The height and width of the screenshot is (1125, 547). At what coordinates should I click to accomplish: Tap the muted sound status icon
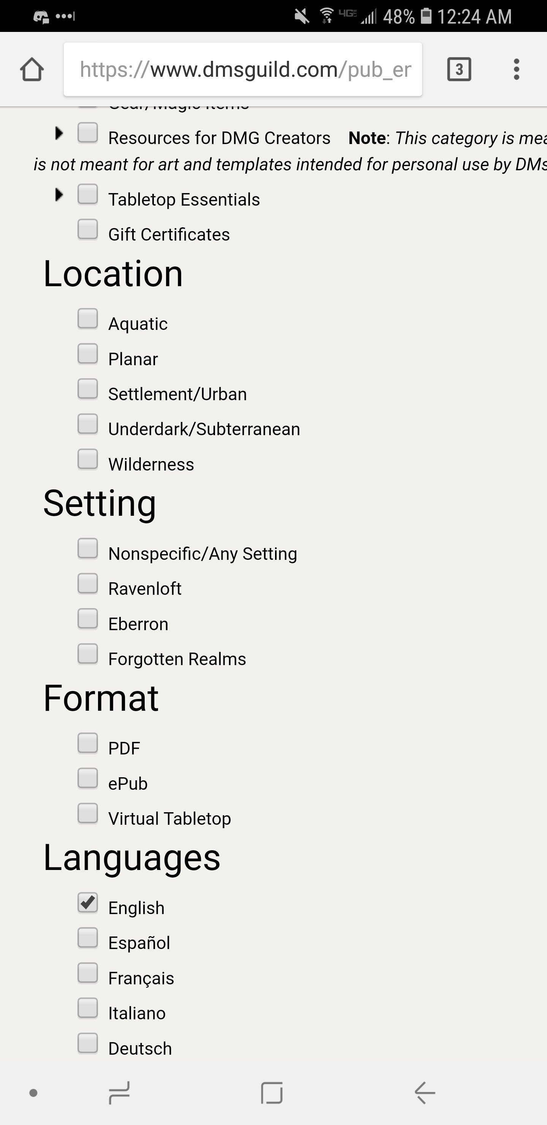(301, 17)
